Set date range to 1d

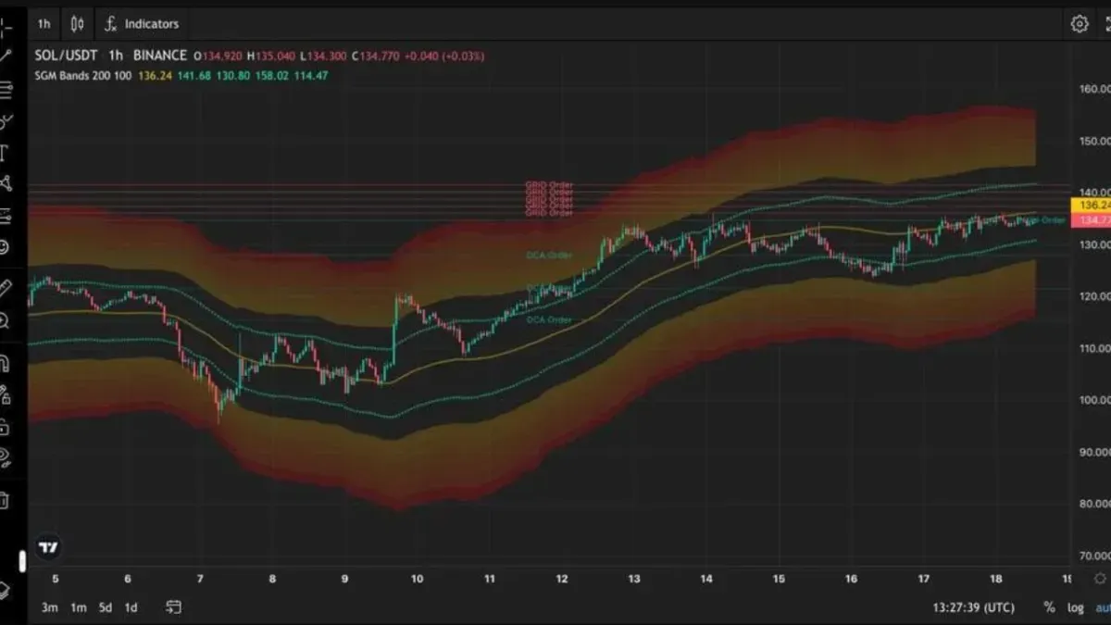point(131,607)
